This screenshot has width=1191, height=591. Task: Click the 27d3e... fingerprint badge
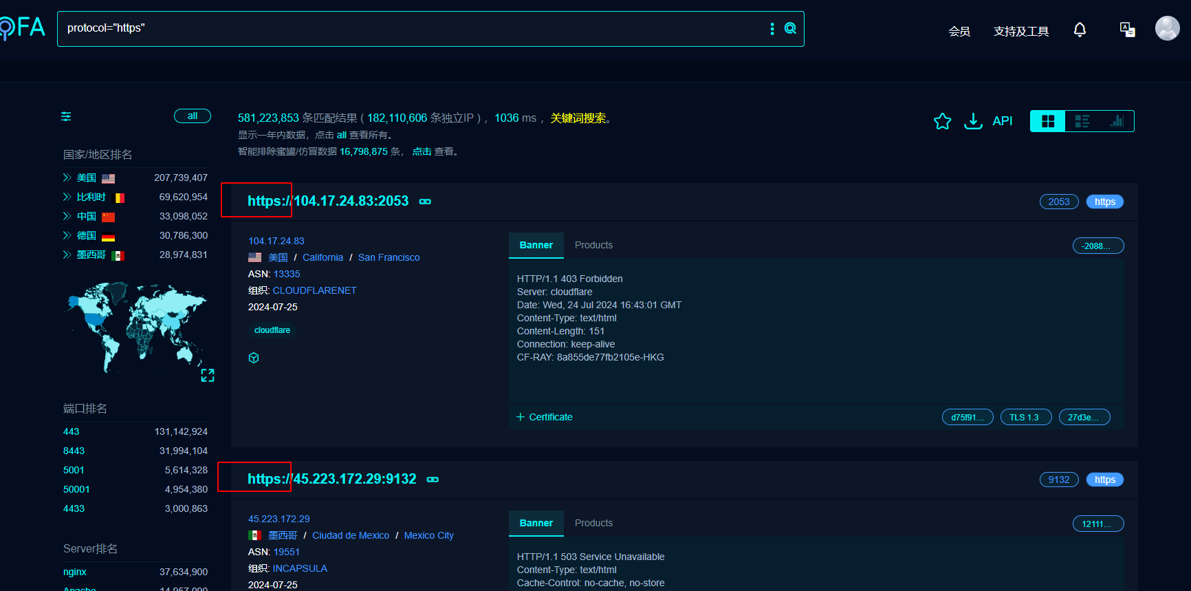tap(1084, 417)
